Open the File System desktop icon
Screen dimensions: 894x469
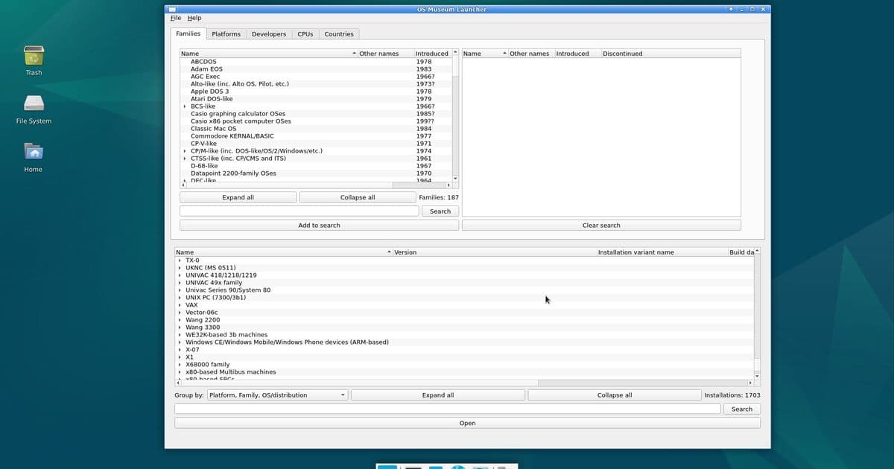point(34,109)
